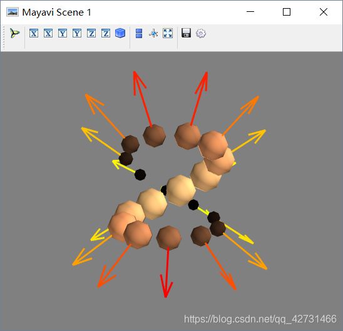The height and width of the screenshot is (331, 343).
Task: Set view along the +Y axis
Action: (x=63, y=33)
